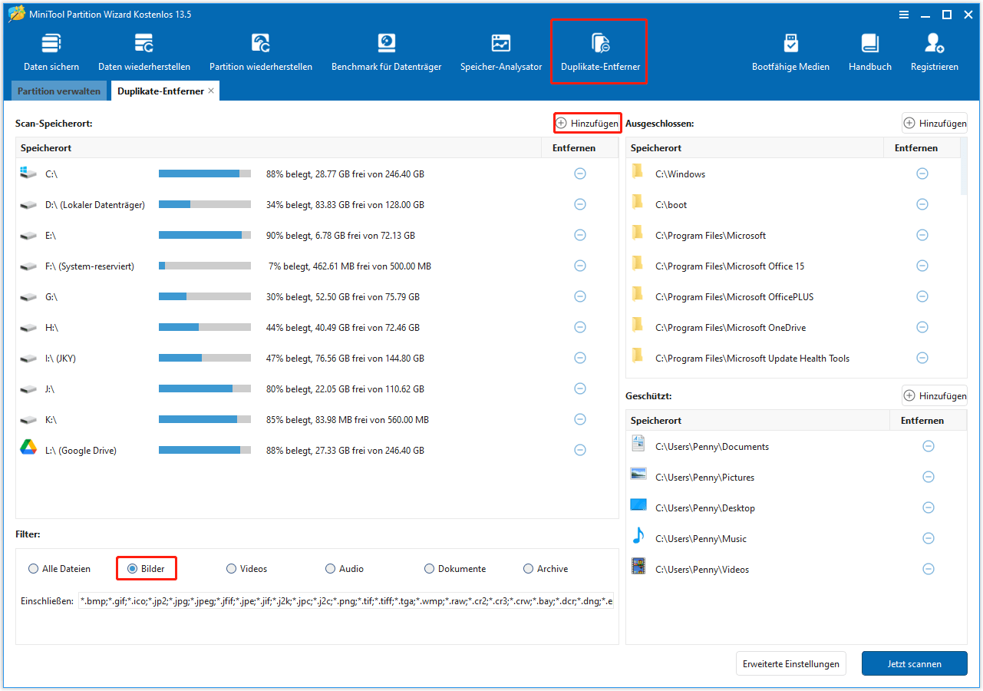Start scanning with Jetzt scannen
Image resolution: width=983 pixels, height=691 pixels.
(x=914, y=663)
